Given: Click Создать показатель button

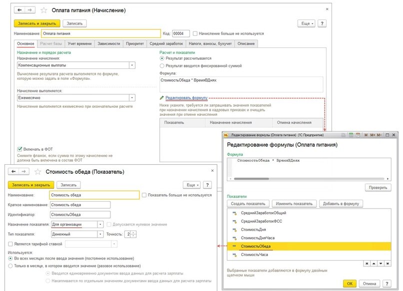Looking at the screenshot, I should pos(248,204).
